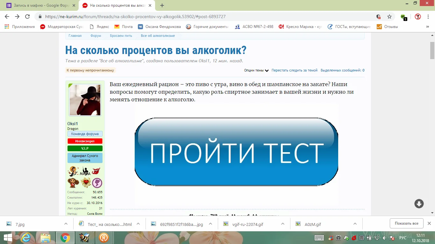Open Oksi1 username link in profile sidebar
The image size is (435, 244).
(73, 124)
